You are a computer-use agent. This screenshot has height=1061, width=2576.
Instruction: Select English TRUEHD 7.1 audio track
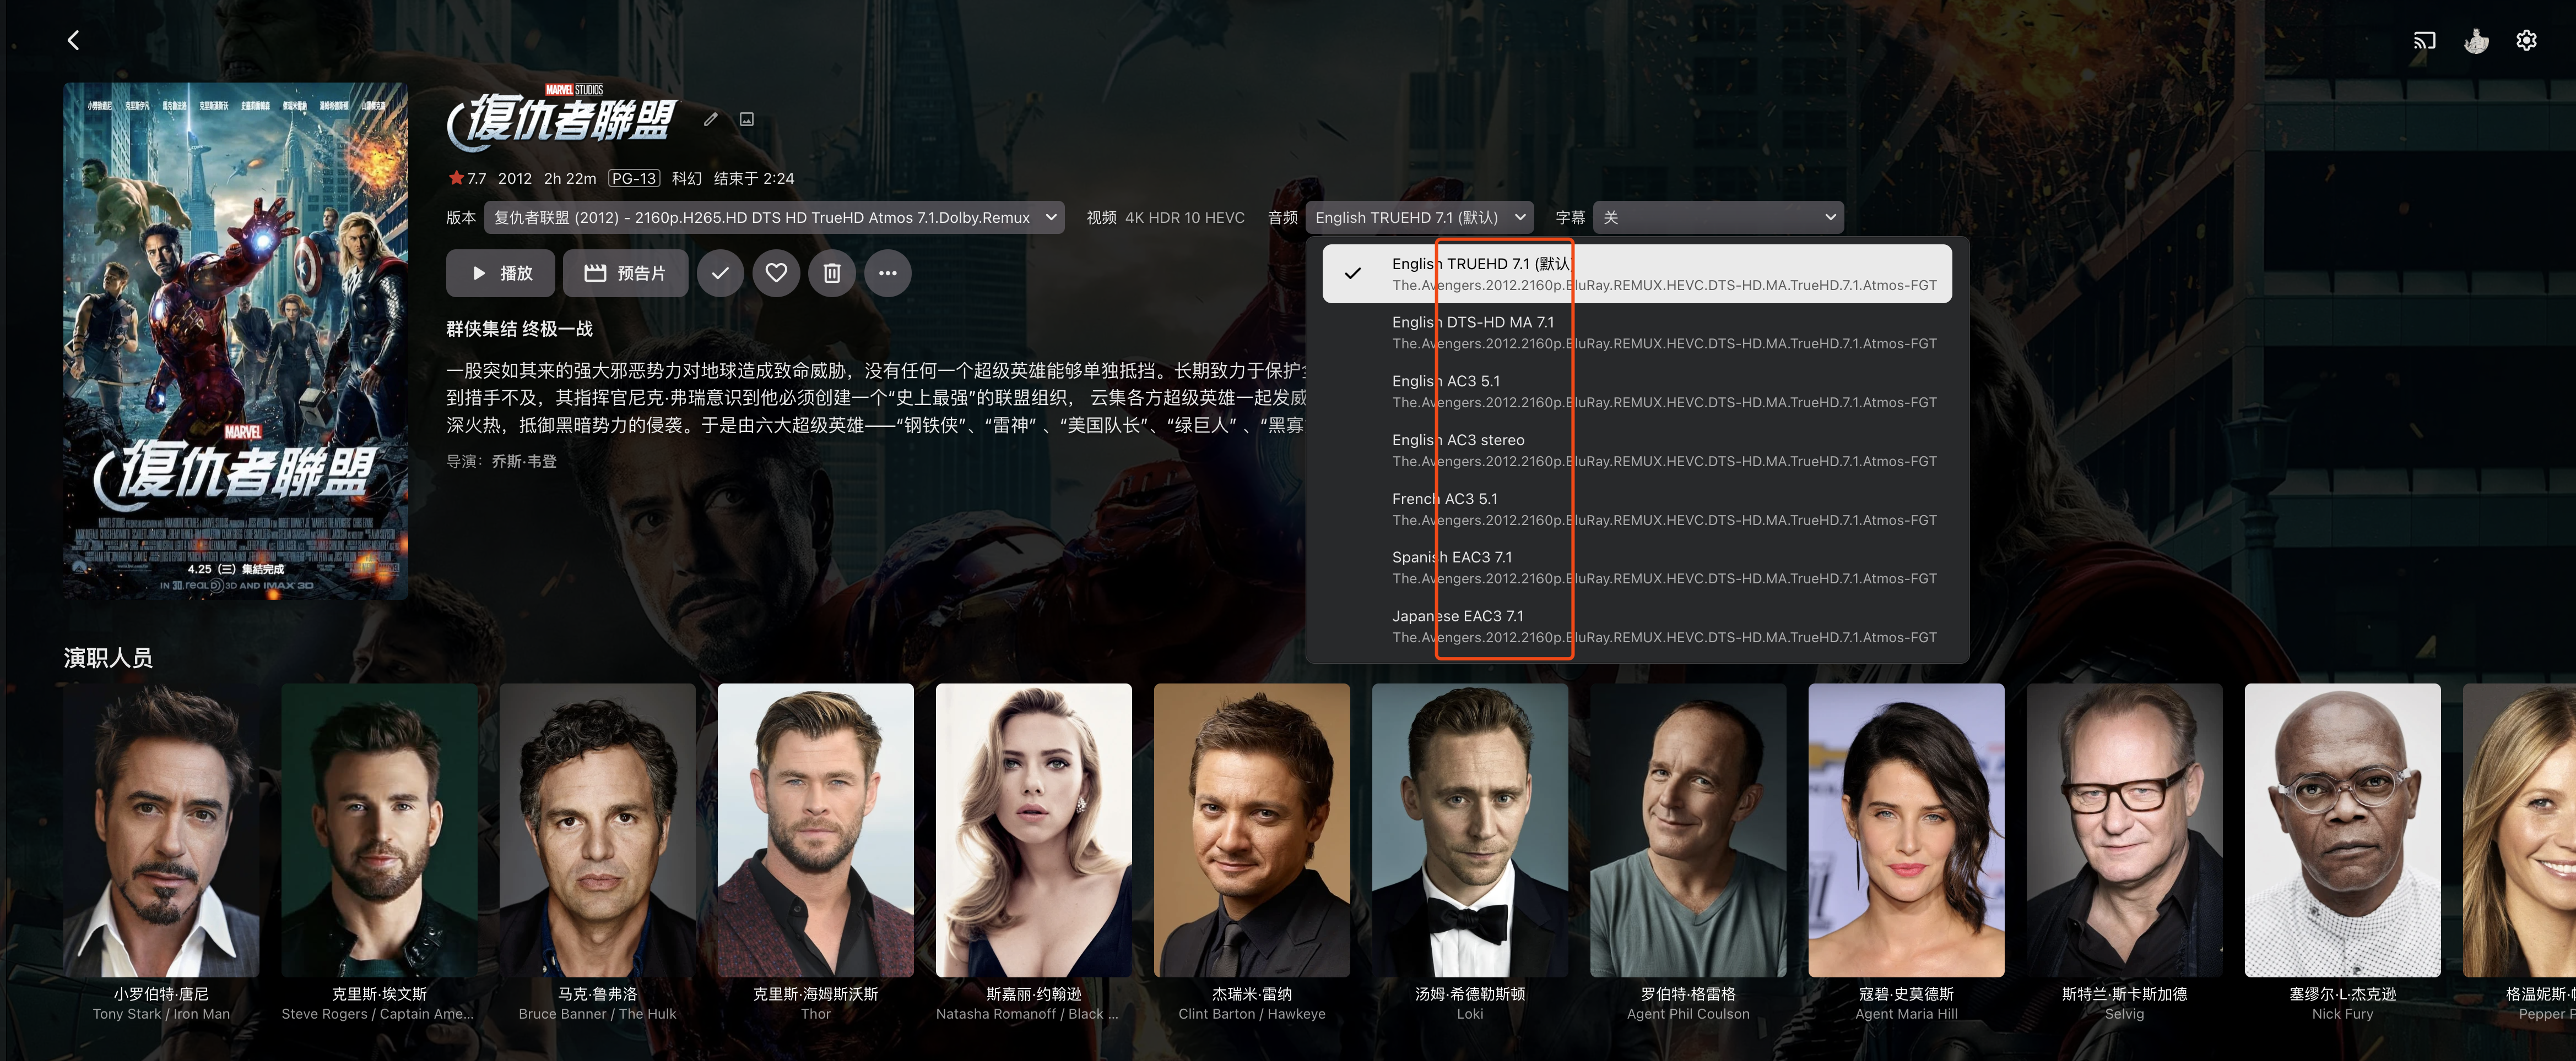point(1637,274)
